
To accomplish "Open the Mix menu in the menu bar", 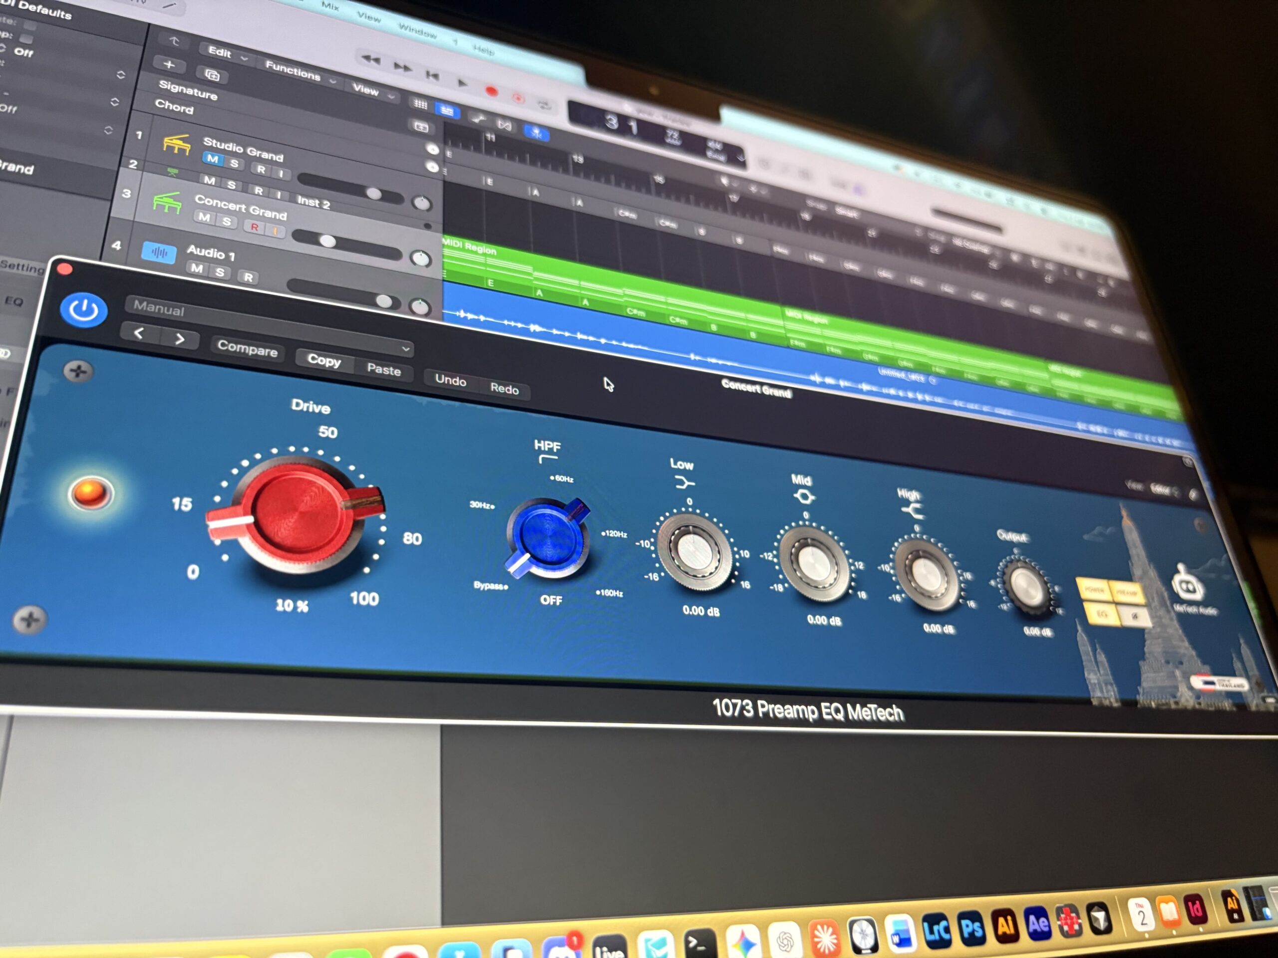I will tap(330, 6).
